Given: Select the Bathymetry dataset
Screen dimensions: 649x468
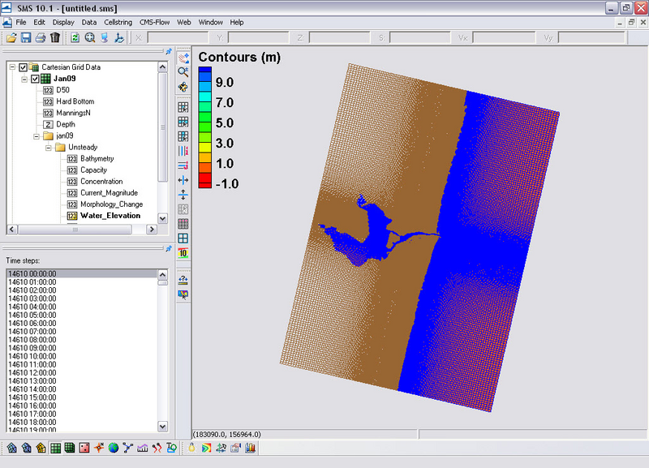Looking at the screenshot, I should 97,159.
